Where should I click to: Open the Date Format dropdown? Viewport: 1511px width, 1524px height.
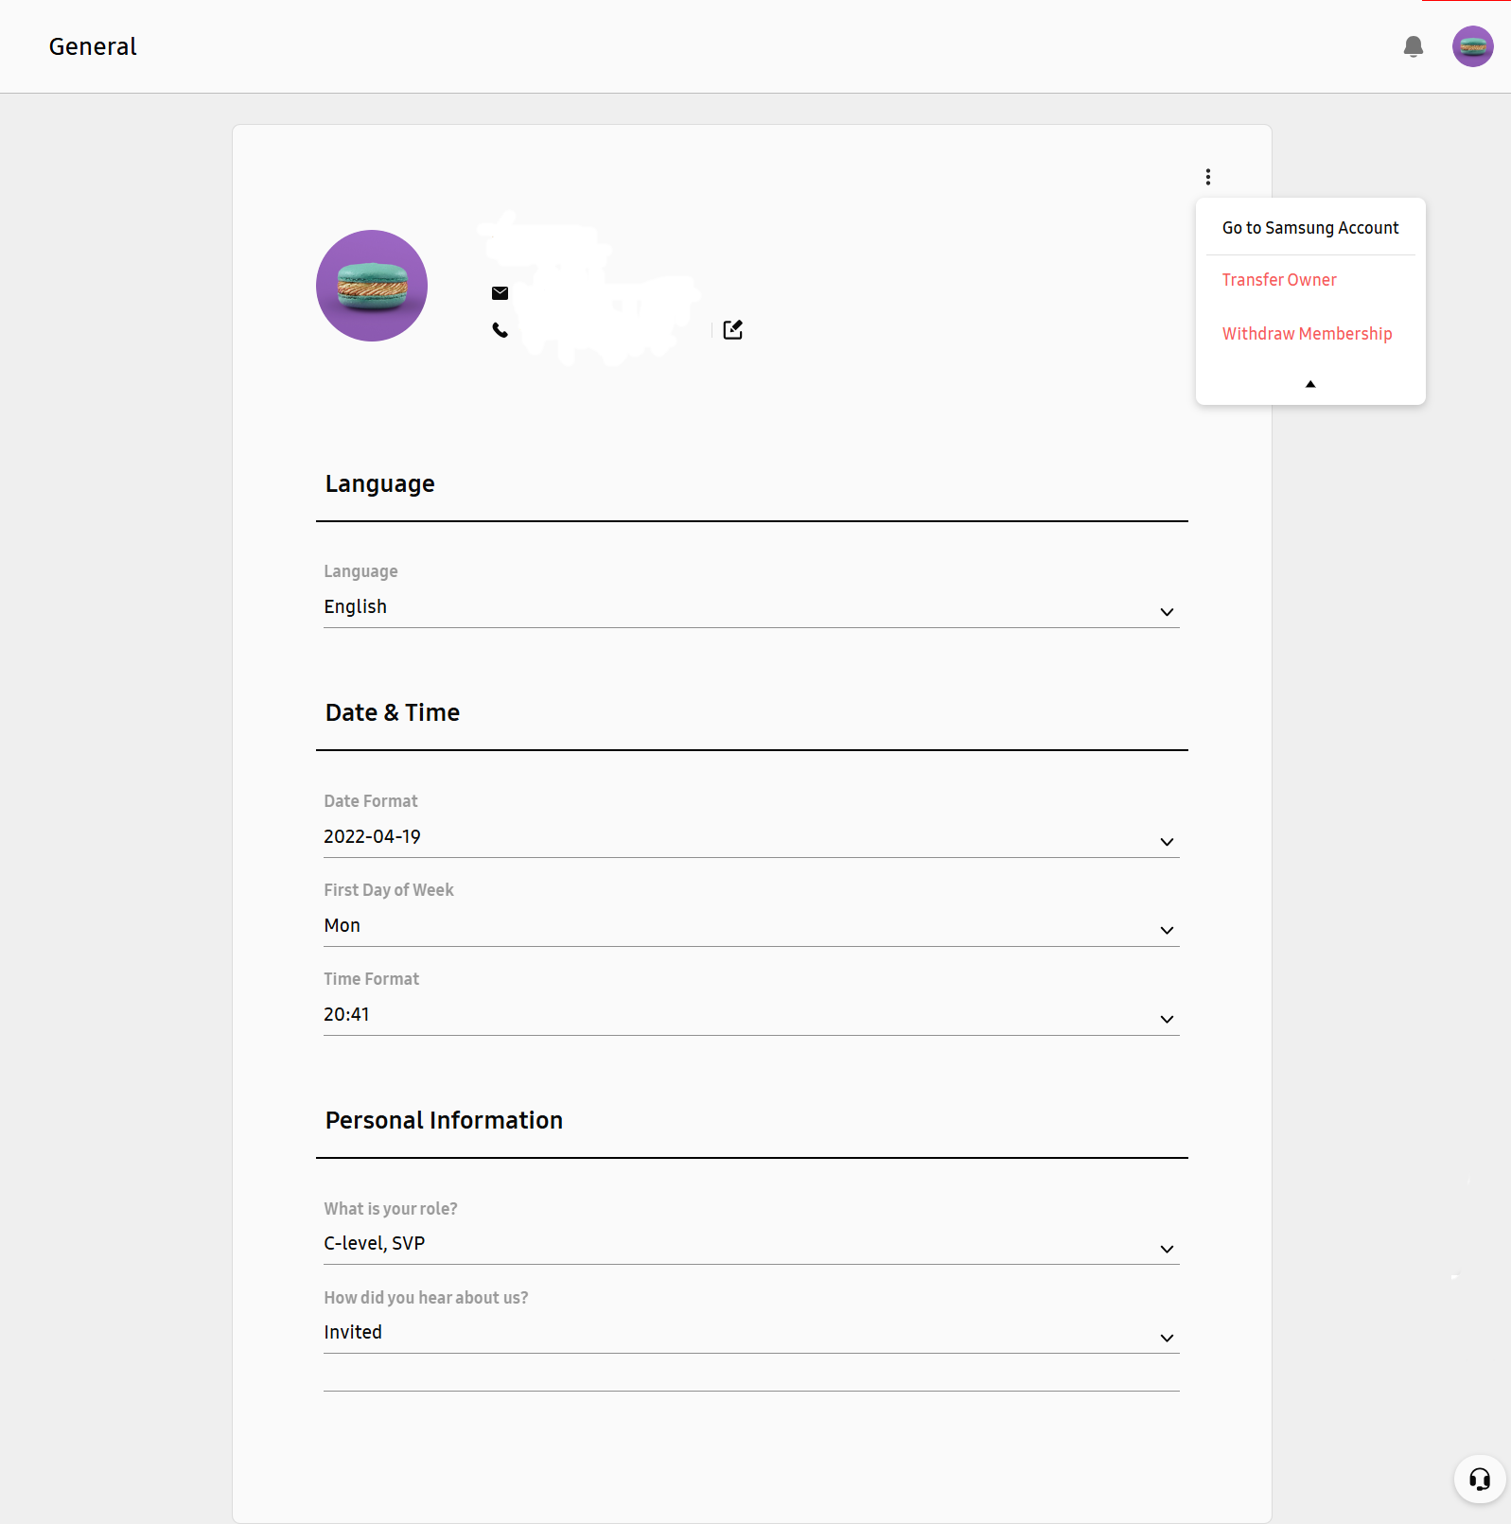coord(751,837)
